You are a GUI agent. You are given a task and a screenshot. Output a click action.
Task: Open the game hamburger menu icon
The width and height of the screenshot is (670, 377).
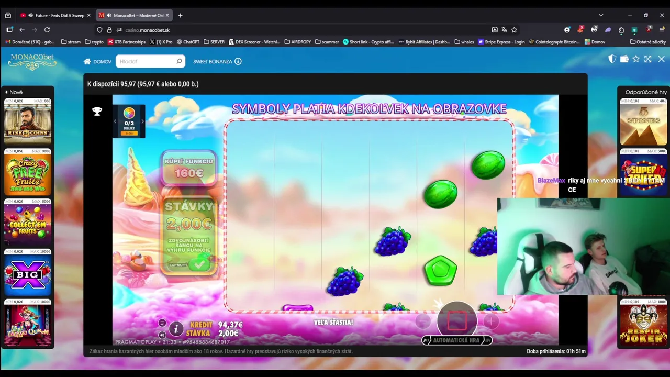(x=162, y=323)
